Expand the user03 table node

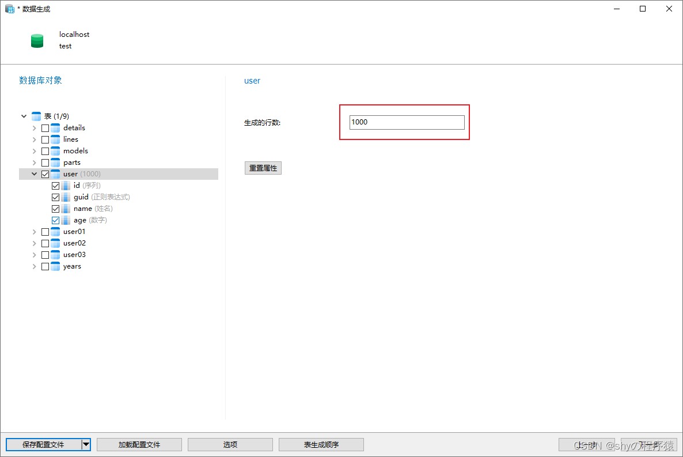(x=35, y=255)
